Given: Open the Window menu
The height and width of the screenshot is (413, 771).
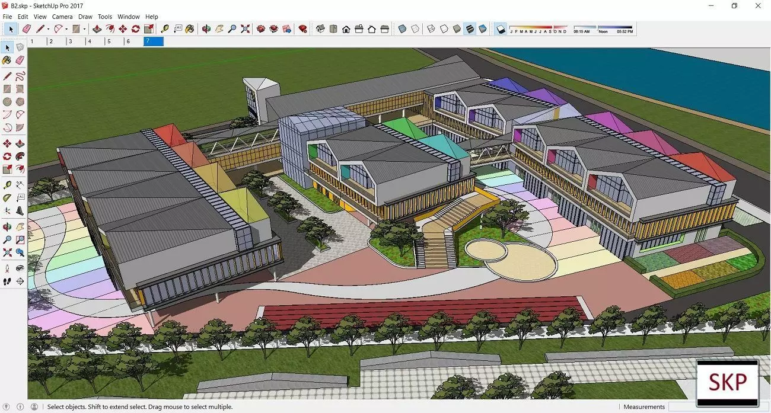Looking at the screenshot, I should [129, 17].
